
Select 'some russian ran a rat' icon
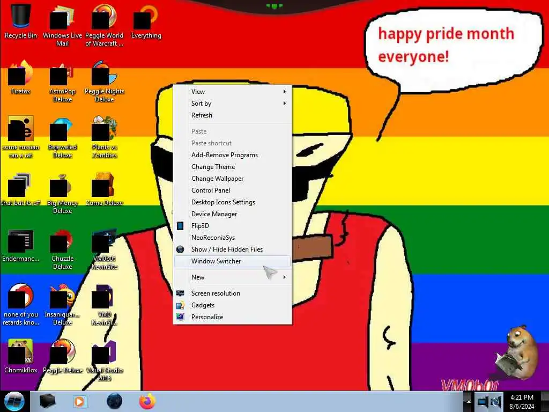(21, 137)
